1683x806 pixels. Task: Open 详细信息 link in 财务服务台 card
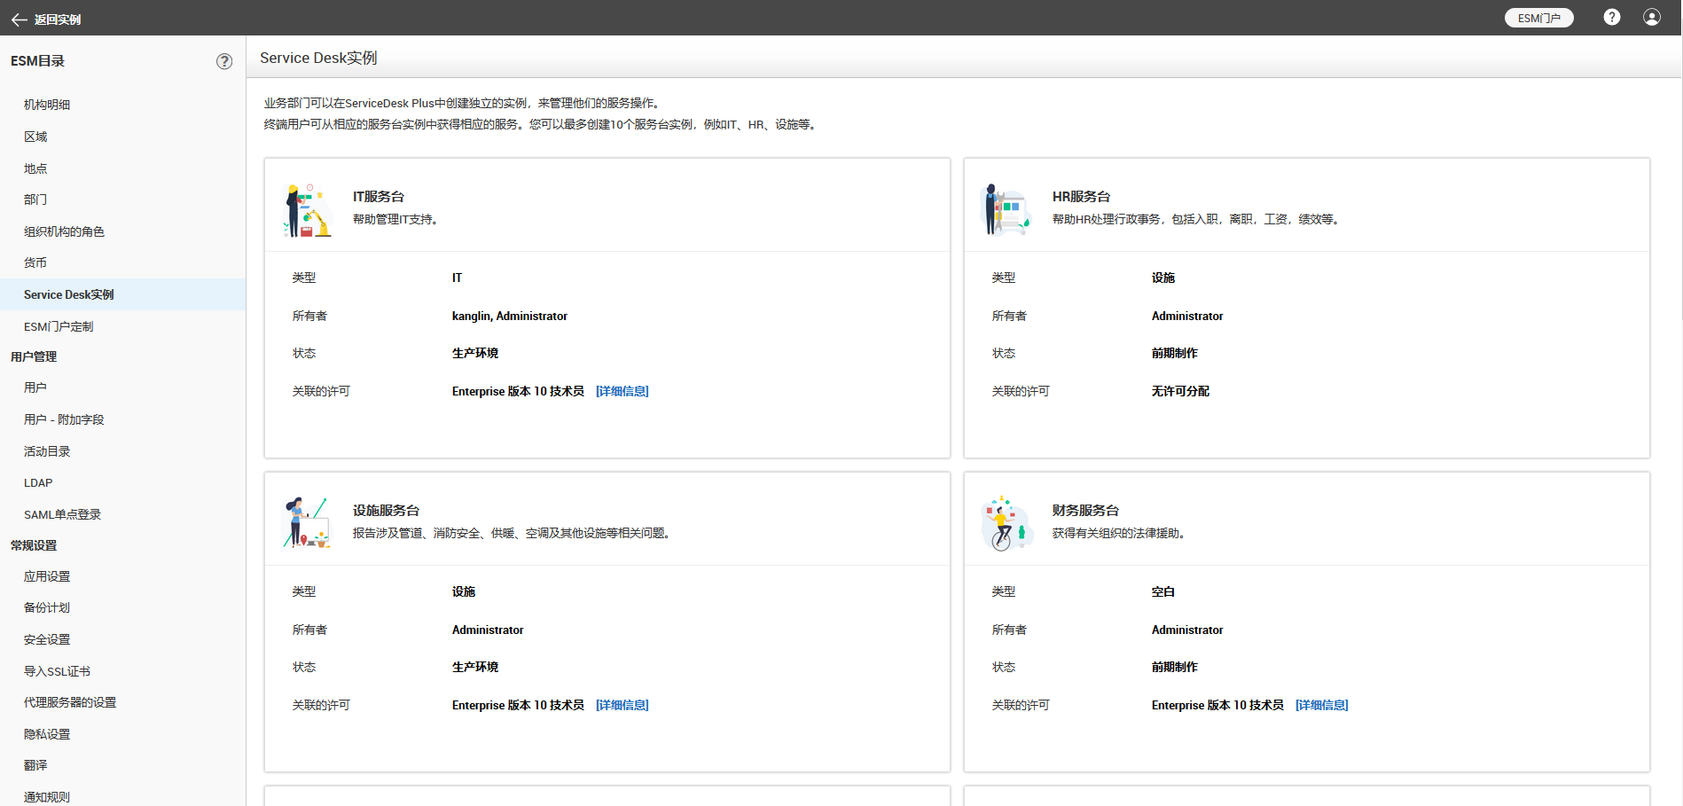(x=1321, y=705)
